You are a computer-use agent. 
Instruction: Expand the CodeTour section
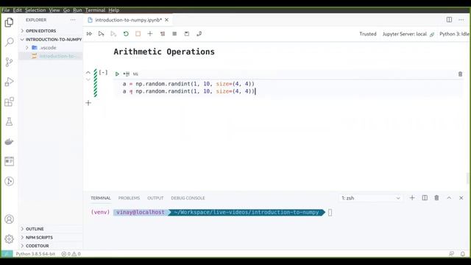click(38, 246)
